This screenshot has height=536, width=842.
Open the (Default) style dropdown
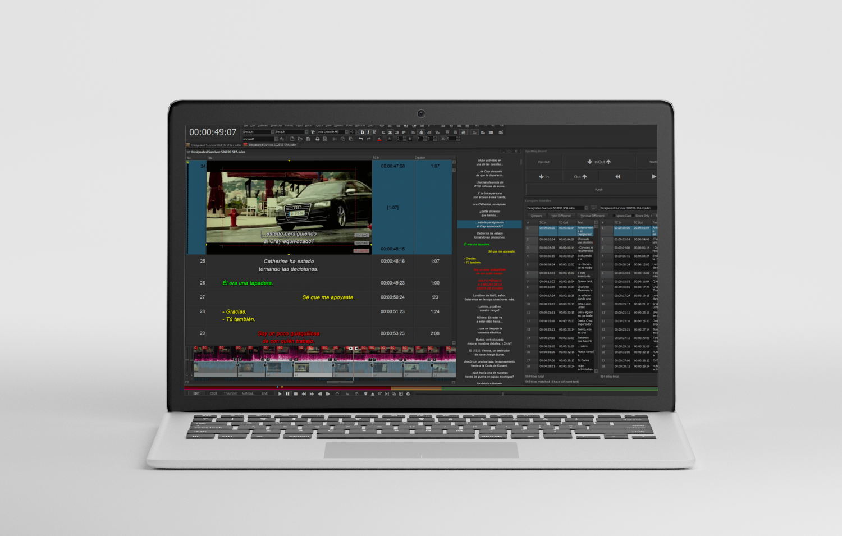point(273,132)
